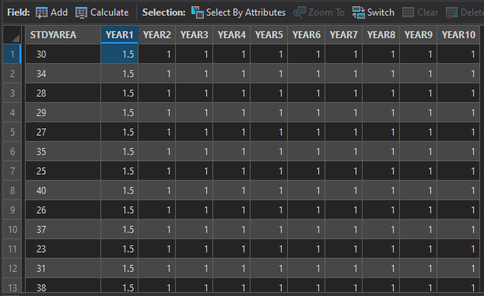Click the YEAR10 column header

[x=458, y=35]
